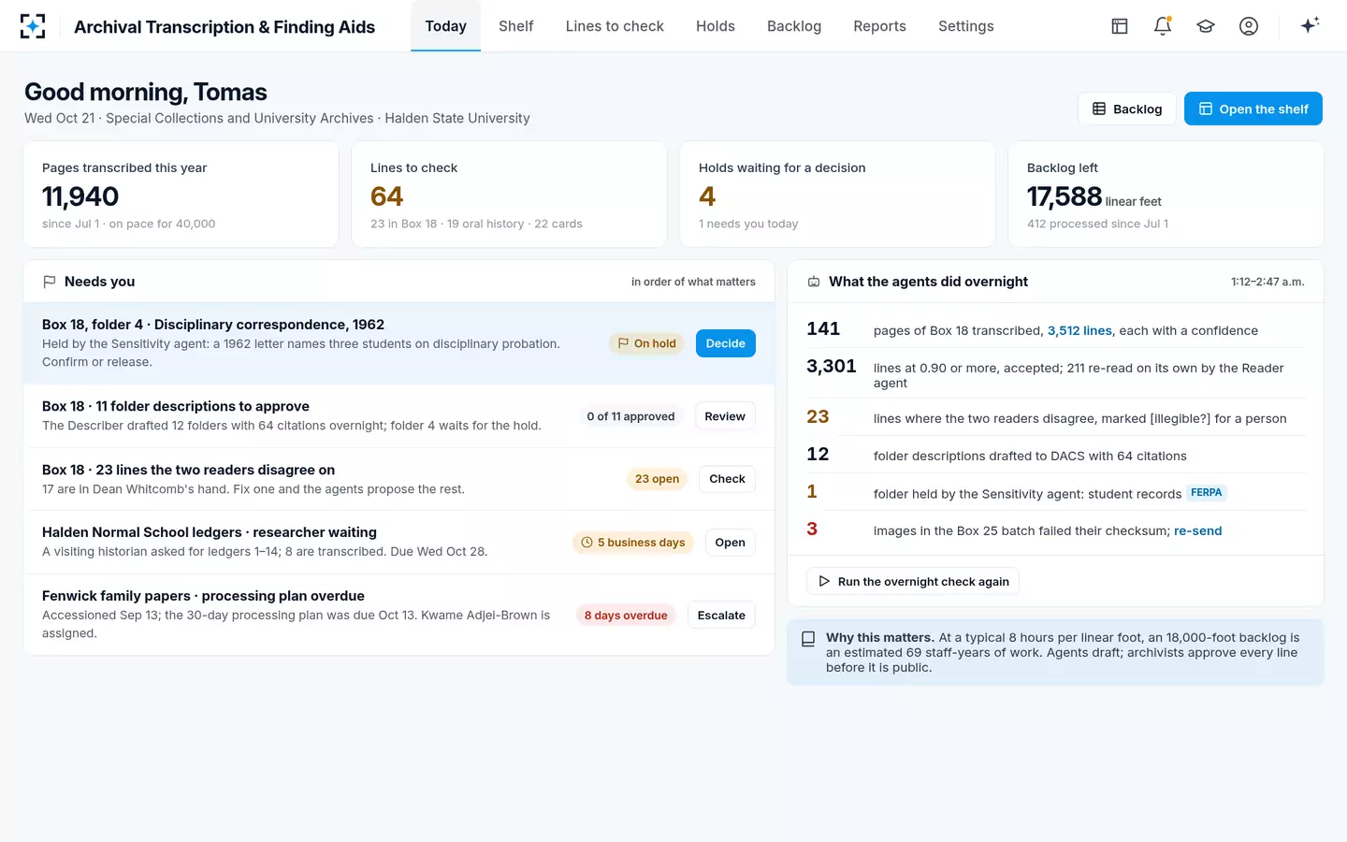The height and width of the screenshot is (842, 1347).
Task: Click the Open the shelf button
Action: (x=1253, y=109)
